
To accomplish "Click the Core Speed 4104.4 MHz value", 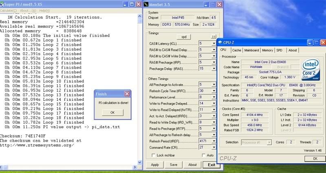I will [x=254, y=115].
